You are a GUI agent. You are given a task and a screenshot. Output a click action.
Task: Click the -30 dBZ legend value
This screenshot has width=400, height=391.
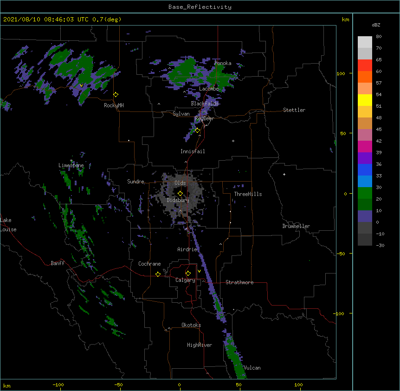click(x=380, y=246)
